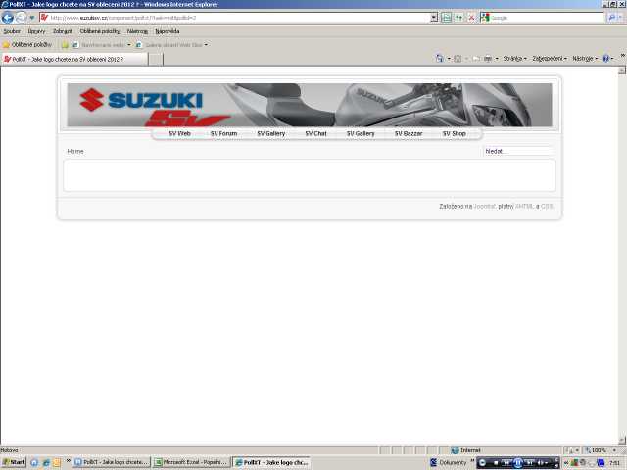Open the Zobrazit menu
This screenshot has height=470, width=627.
63,31
